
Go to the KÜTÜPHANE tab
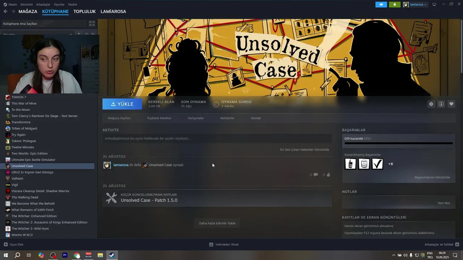coord(55,12)
